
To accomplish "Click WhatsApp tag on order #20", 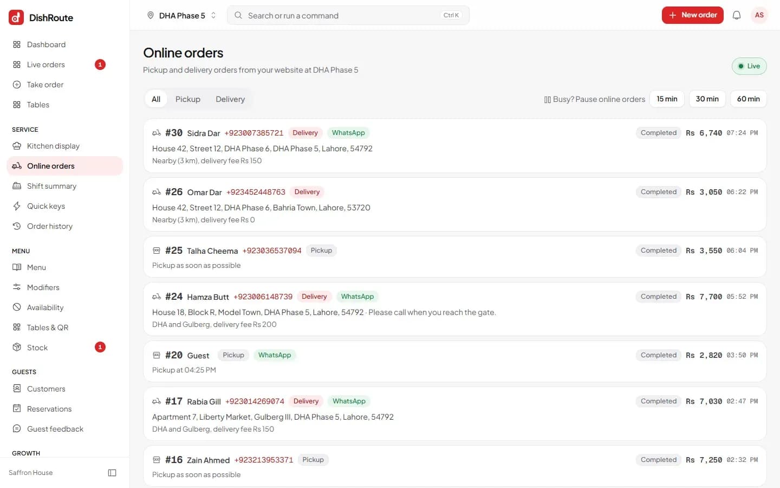I will click(275, 355).
